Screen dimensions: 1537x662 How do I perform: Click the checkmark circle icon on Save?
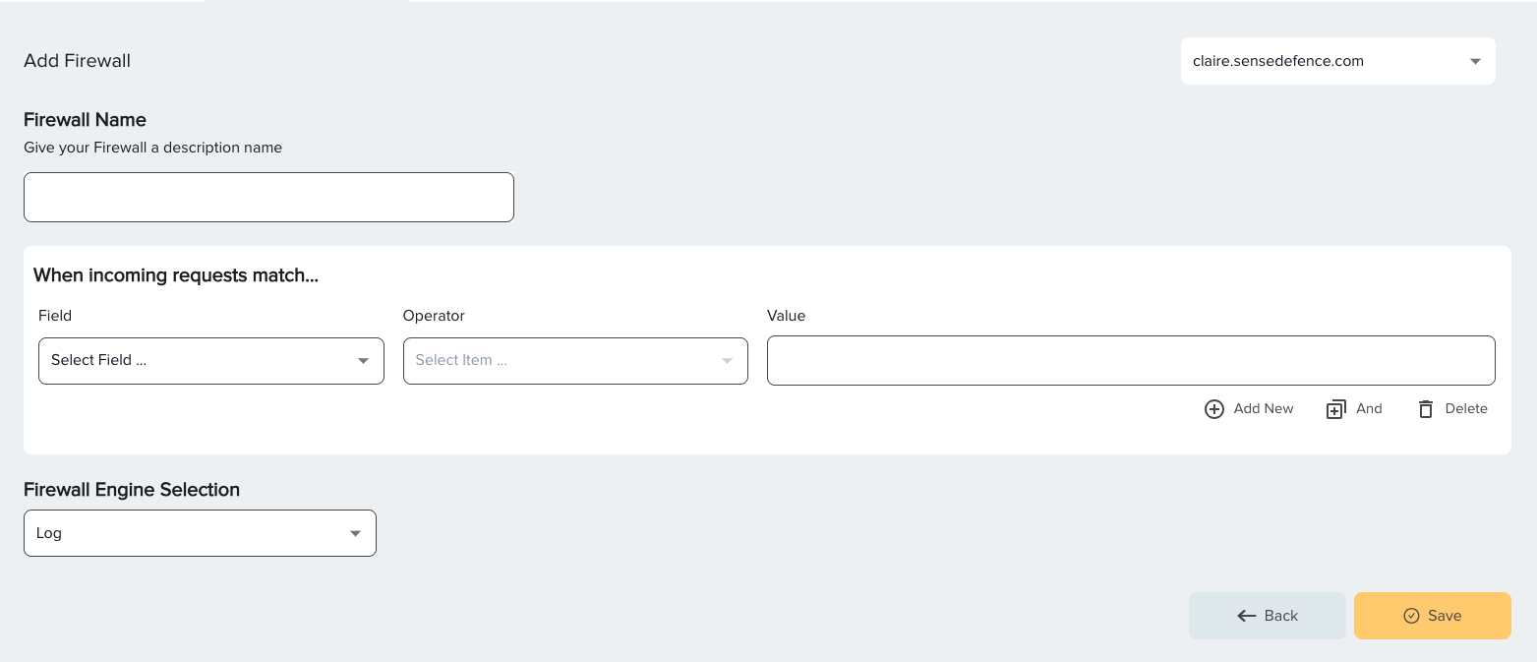pos(1411,616)
